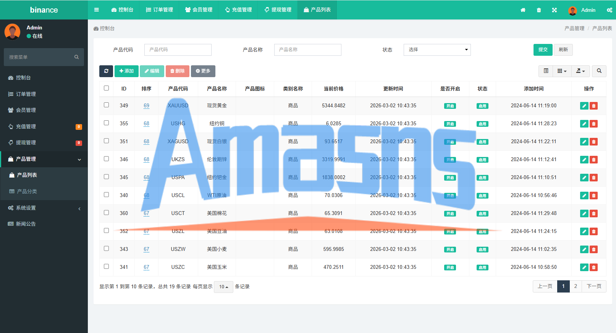616x333 pixels.
Task: Tick the checkbox for row ID 341
Action: tap(106, 267)
